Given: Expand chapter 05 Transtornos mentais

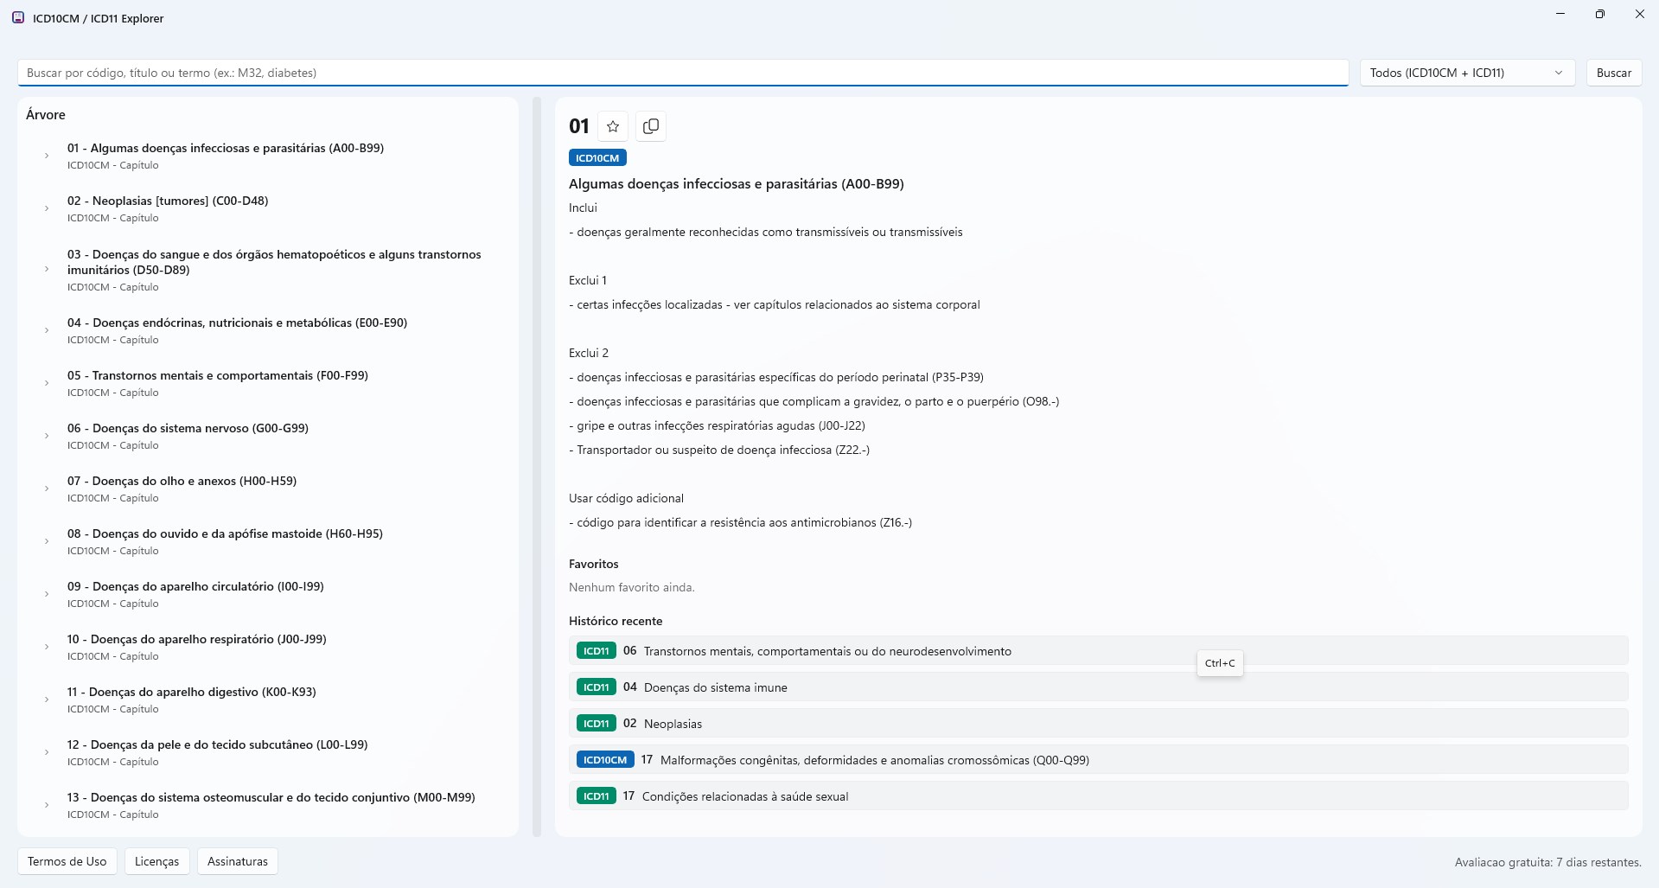Looking at the screenshot, I should (x=47, y=383).
